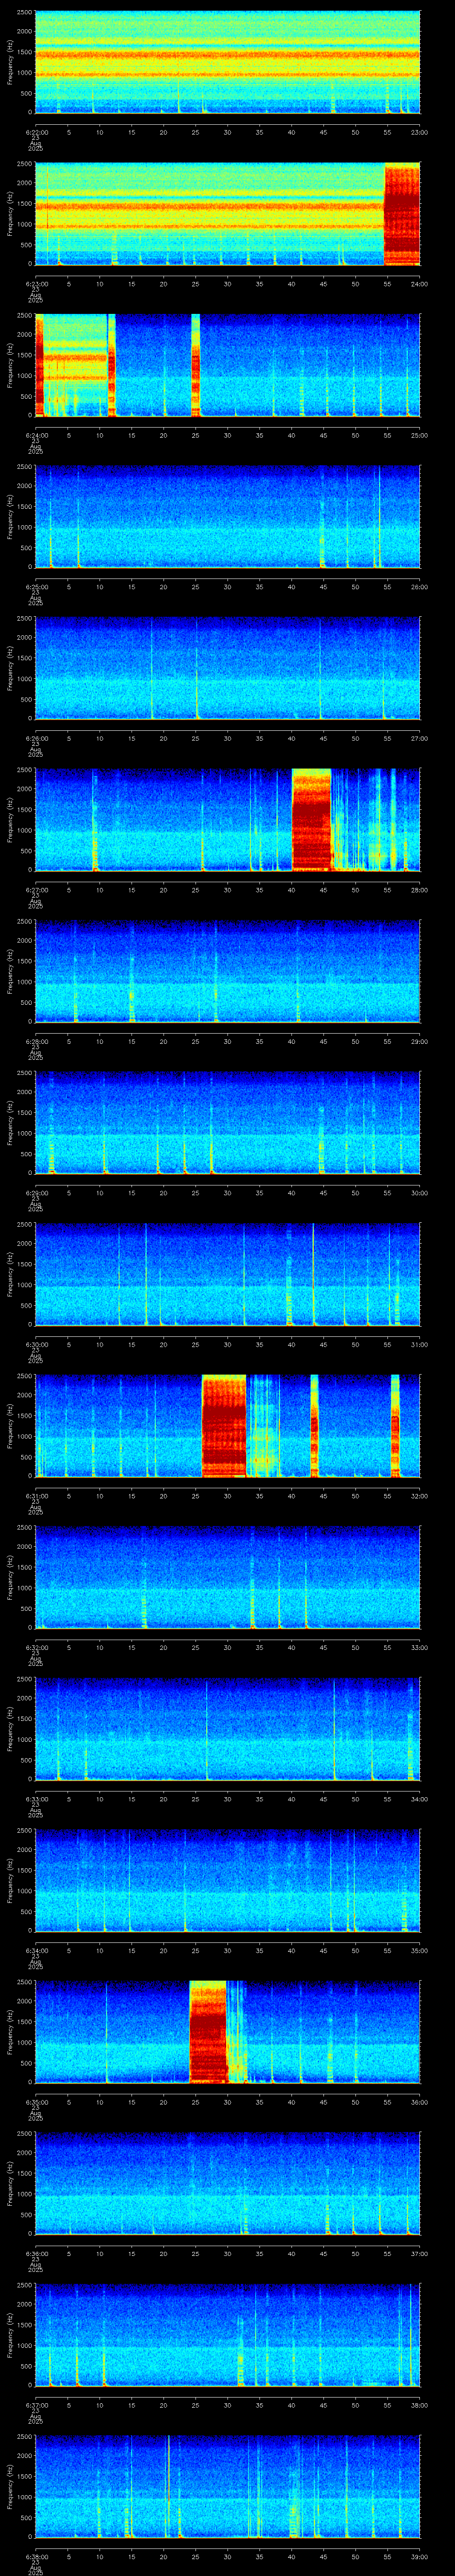
Task: Click the 30:00 end time label
Action: [x=419, y=1193]
